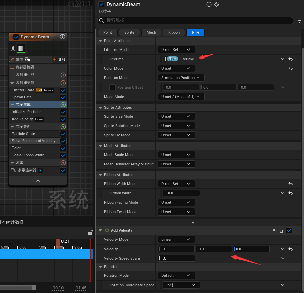The image size is (304, 293).
Task: Open the Velocity Mode dropdown
Action: point(176,239)
